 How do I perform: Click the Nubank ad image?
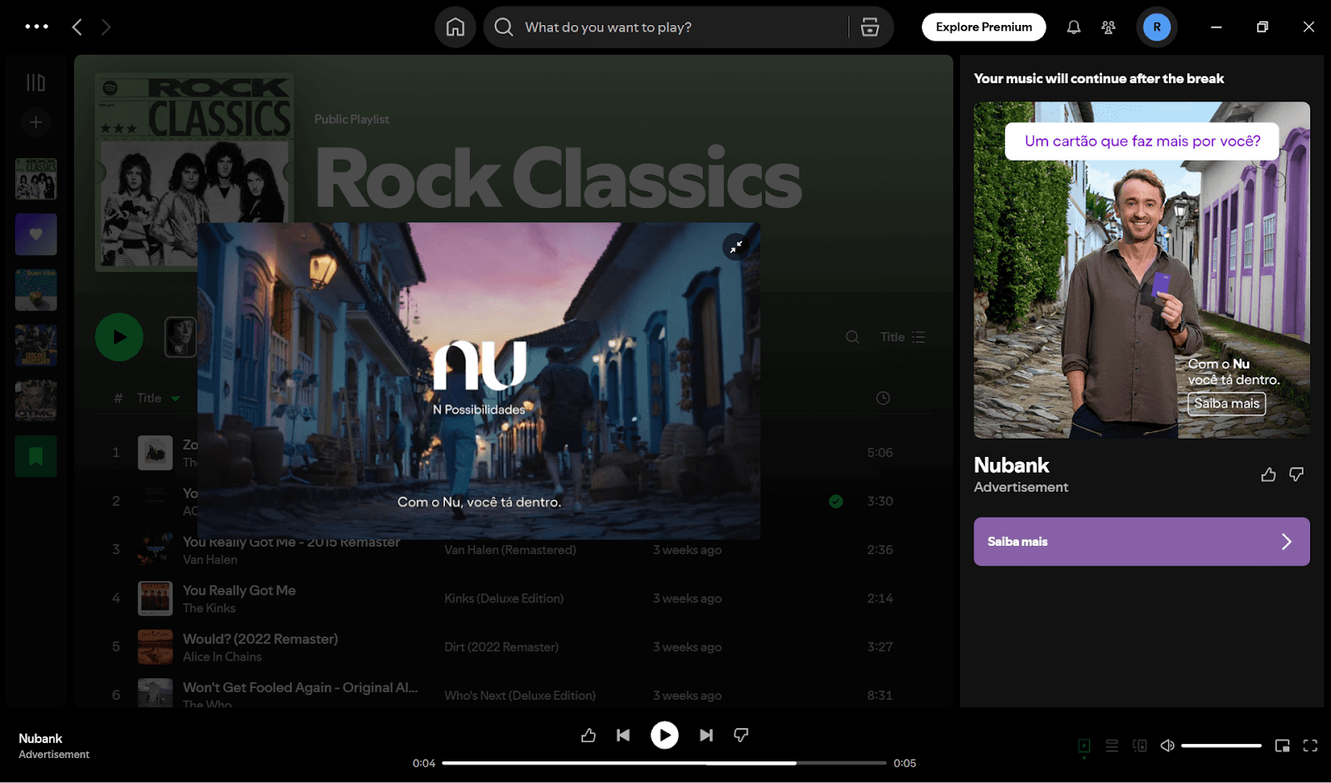tap(1141, 270)
